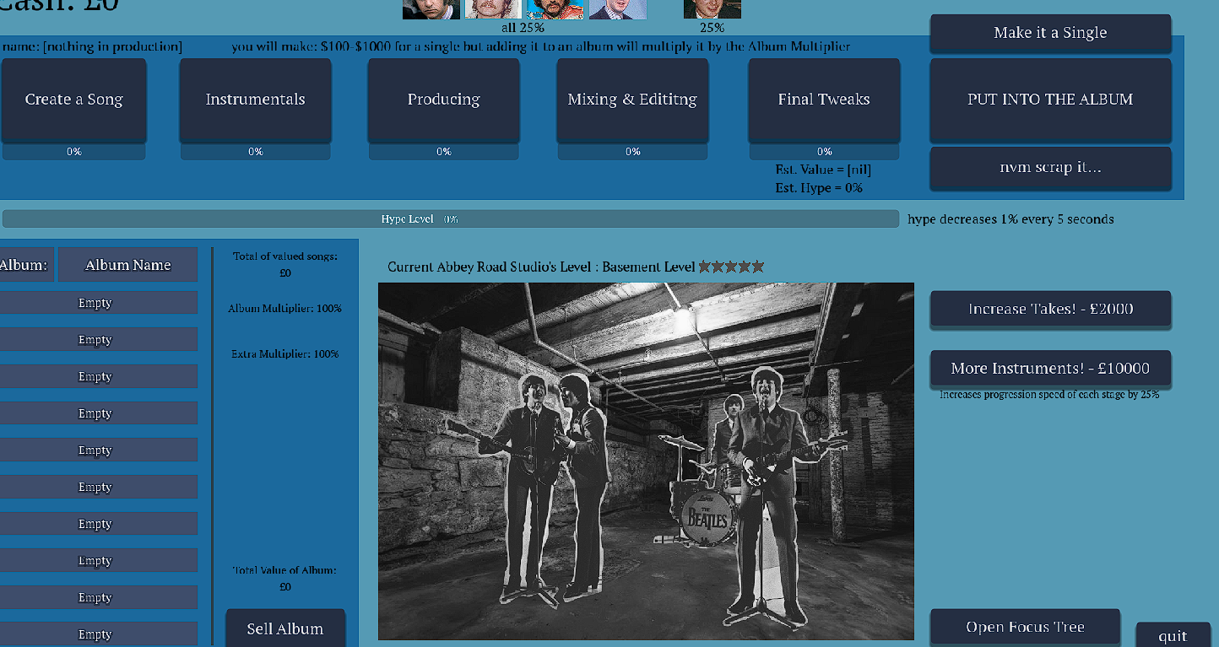Click the "all 25%" label
This screenshot has width=1219, height=647.
(x=523, y=28)
